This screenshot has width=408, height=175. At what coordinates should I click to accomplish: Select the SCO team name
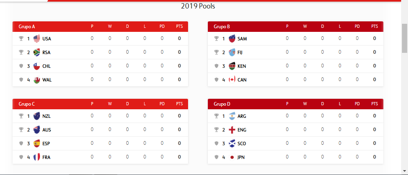242,144
